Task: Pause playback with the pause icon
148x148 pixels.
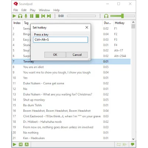Action: click(x=32, y=16)
